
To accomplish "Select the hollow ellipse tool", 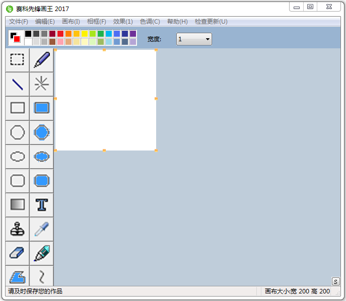I will (x=18, y=157).
